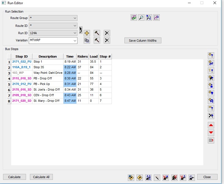Screen dimensions: 224x184
Task: Click the red V figure with blue pin icon
Action: [166, 178]
